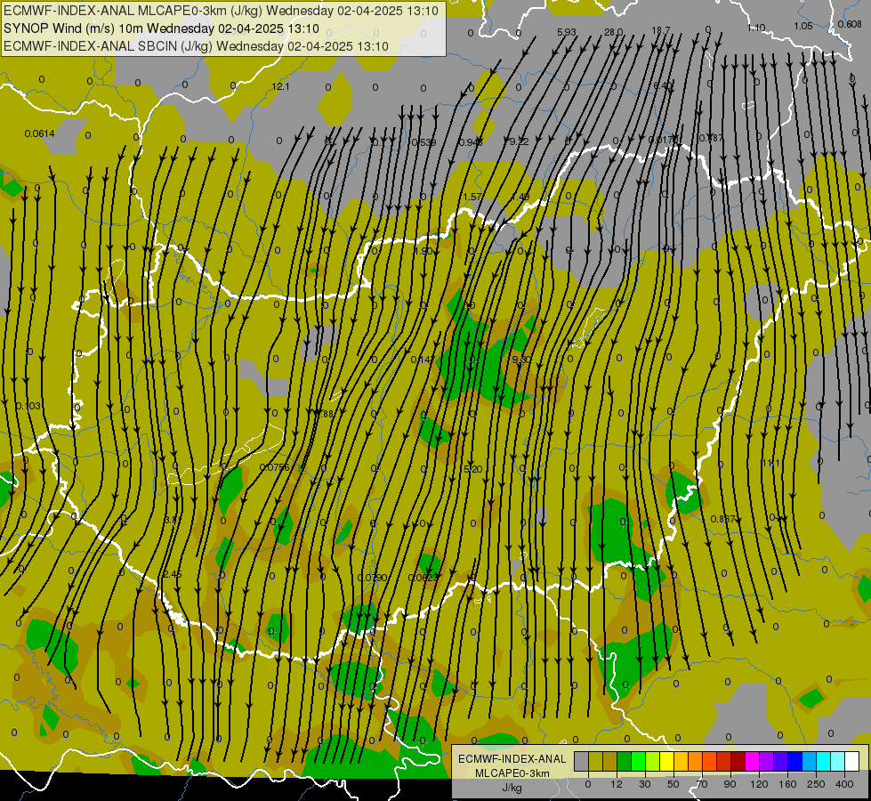Click the map value 5.20
Image resolution: width=871 pixels, height=801 pixels.
pyautogui.click(x=472, y=469)
